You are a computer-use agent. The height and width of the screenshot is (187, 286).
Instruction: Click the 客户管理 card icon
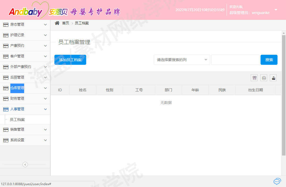click(6, 56)
